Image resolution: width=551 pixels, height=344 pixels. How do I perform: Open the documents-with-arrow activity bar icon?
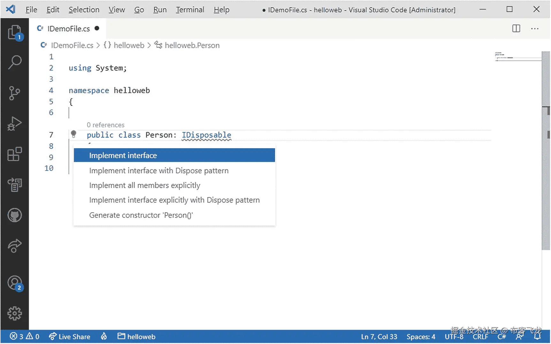[15, 185]
